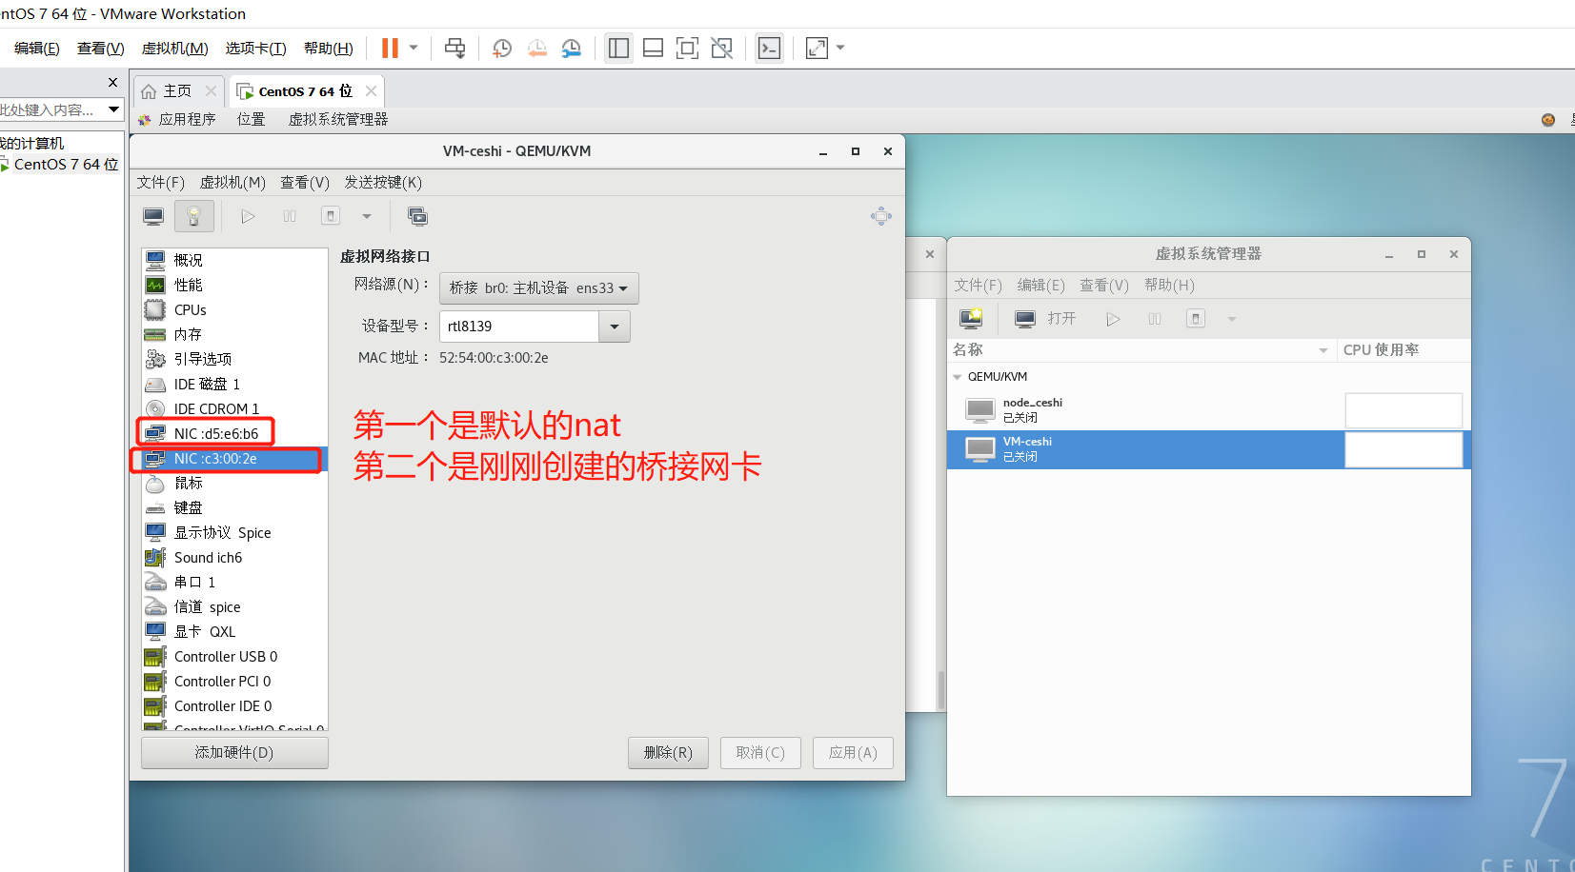Click pause icon in VM-ceshi toolbar
The height and width of the screenshot is (872, 1575).
[290, 216]
